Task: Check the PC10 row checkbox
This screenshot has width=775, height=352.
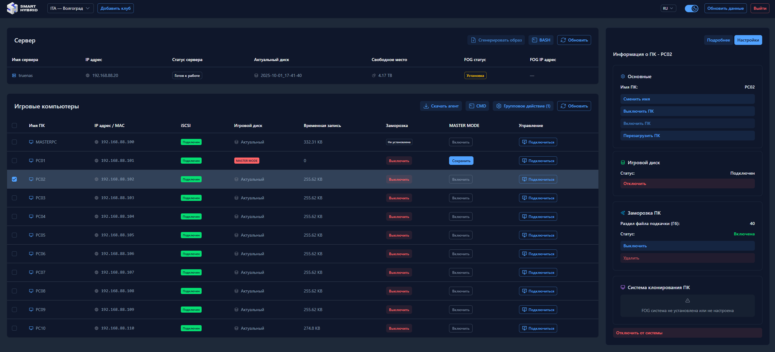Action: coord(14,328)
